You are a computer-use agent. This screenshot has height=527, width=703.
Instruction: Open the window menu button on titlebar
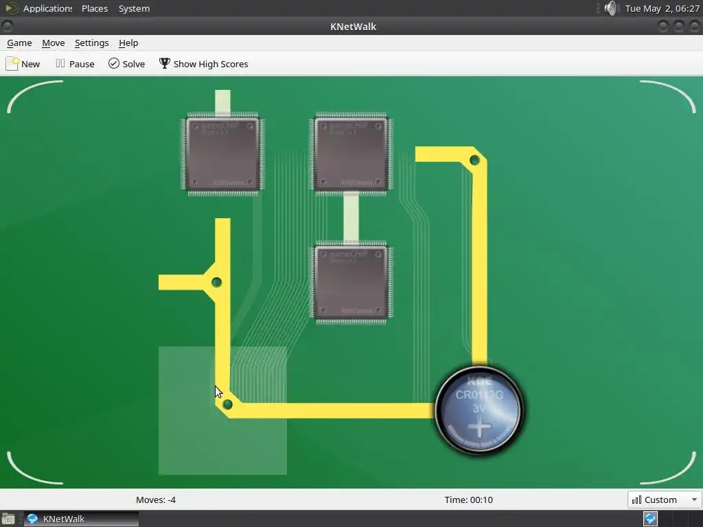[x=7, y=27]
